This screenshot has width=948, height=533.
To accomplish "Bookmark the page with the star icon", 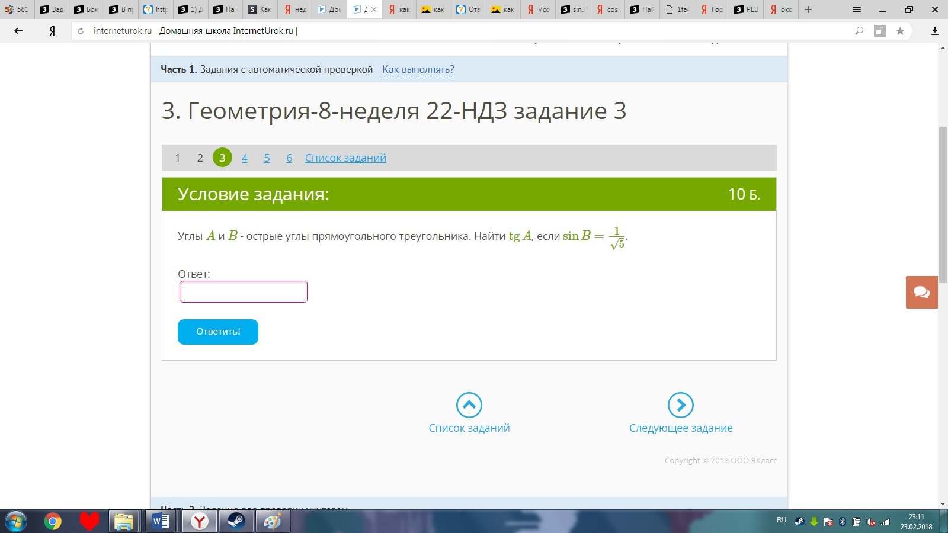I will (x=900, y=31).
